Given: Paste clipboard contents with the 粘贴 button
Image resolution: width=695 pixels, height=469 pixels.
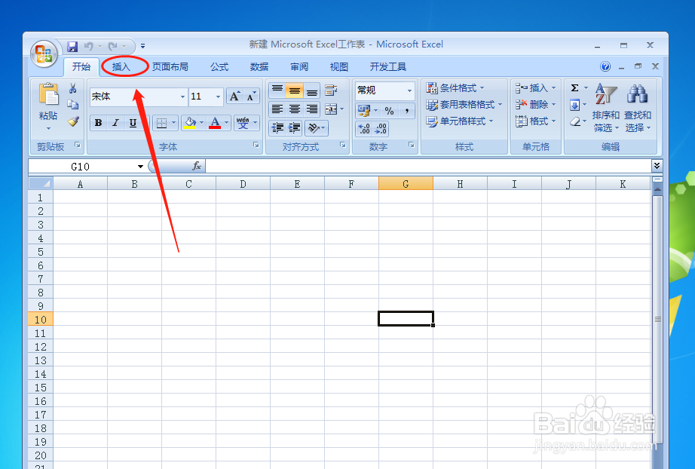Looking at the screenshot, I should [x=48, y=106].
